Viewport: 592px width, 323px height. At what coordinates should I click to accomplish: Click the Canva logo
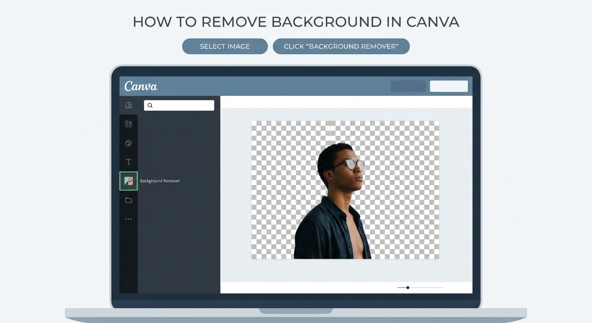tap(141, 86)
